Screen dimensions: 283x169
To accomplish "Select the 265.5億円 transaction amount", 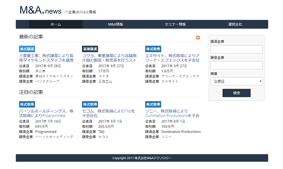I will [106, 126].
